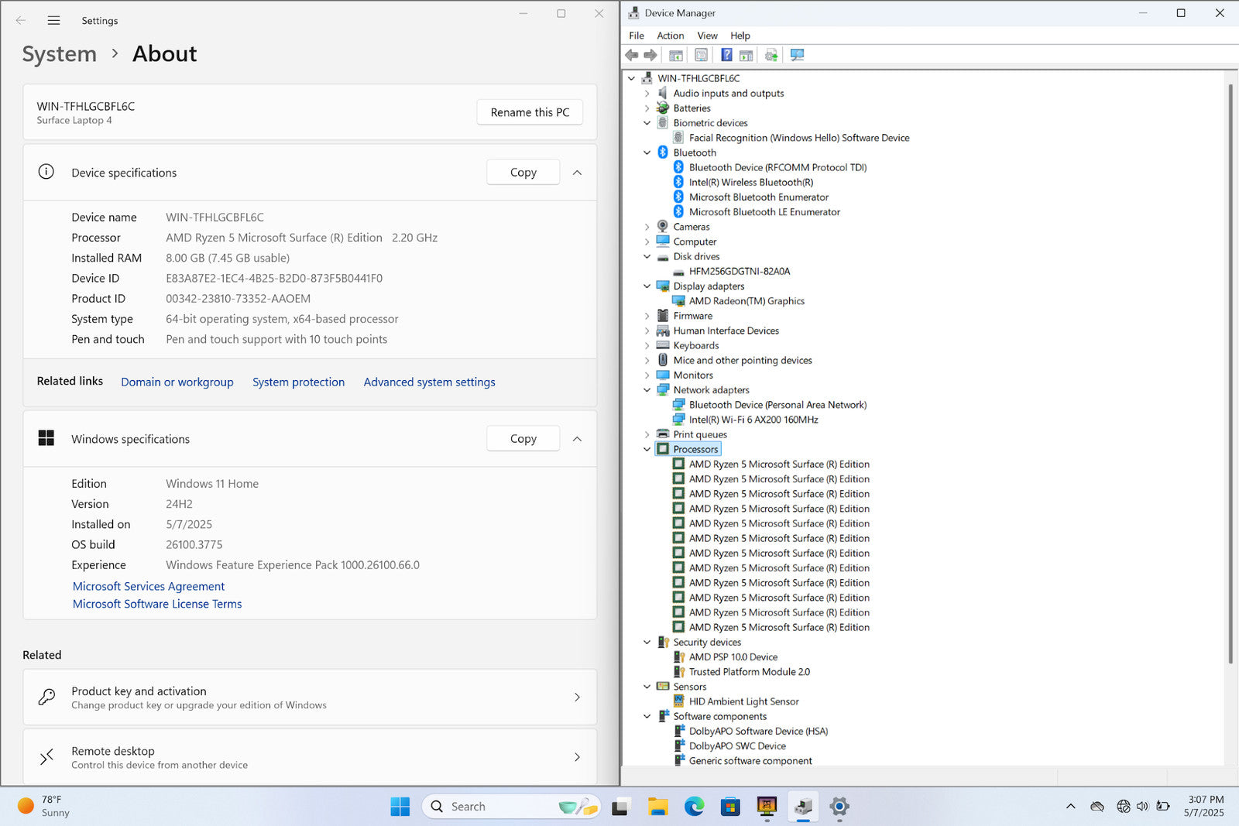Viewport: 1239px width, 826px height.
Task: Select Facial Recognition (Windows Hello) Software Device
Action: (799, 138)
